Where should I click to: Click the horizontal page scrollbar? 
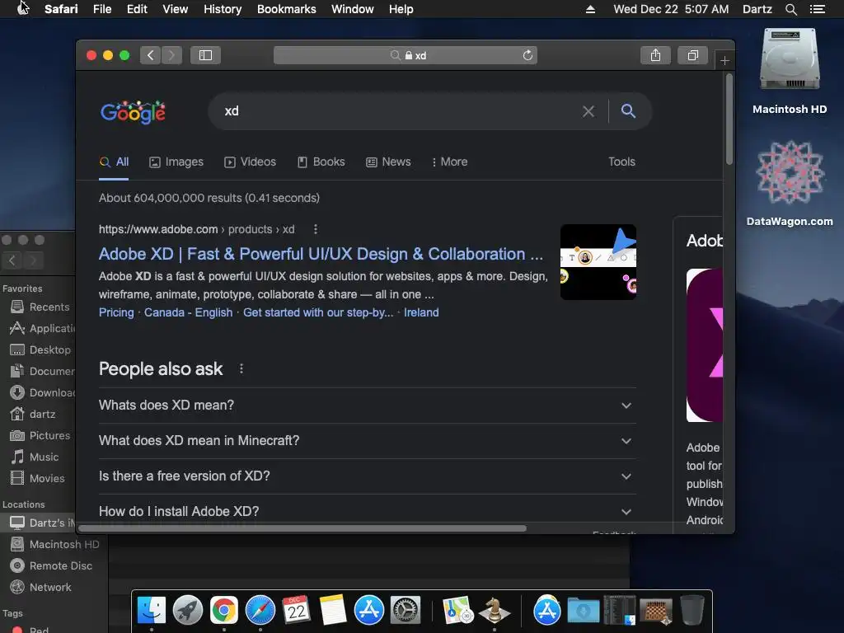(x=302, y=528)
